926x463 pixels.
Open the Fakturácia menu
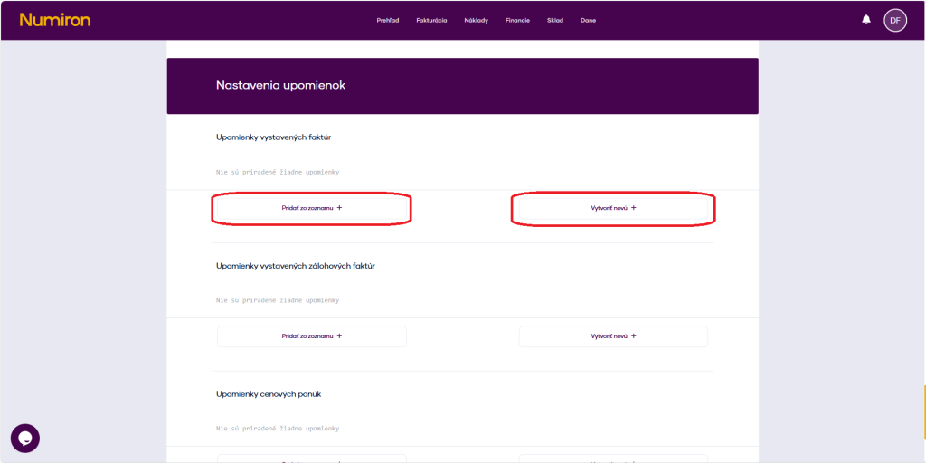click(431, 21)
